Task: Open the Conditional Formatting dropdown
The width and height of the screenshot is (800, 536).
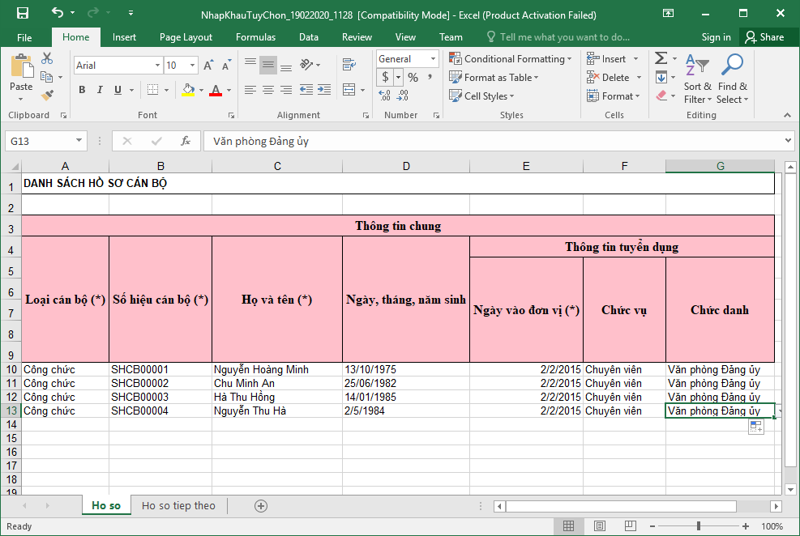Action: [511, 59]
